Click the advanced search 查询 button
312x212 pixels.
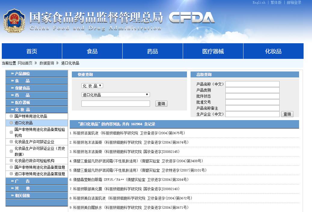(x=287, y=114)
